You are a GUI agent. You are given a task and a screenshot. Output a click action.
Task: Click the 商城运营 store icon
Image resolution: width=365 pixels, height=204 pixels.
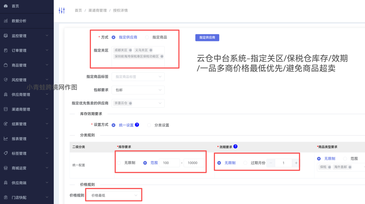(6, 168)
